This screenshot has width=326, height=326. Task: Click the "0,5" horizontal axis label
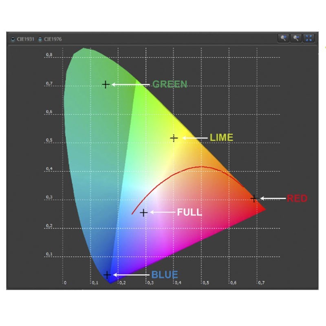coord(206,283)
